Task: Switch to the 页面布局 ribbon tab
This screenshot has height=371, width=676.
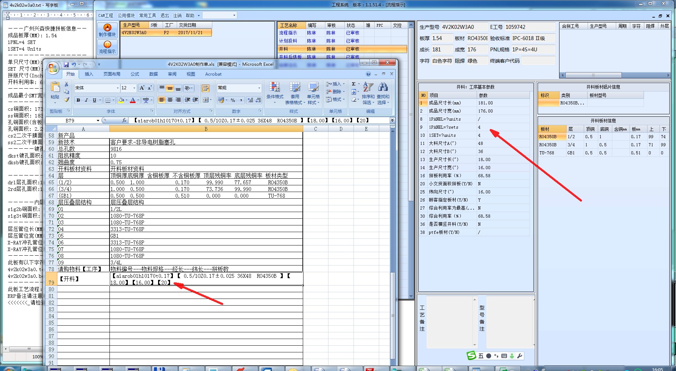Action: tap(112, 74)
